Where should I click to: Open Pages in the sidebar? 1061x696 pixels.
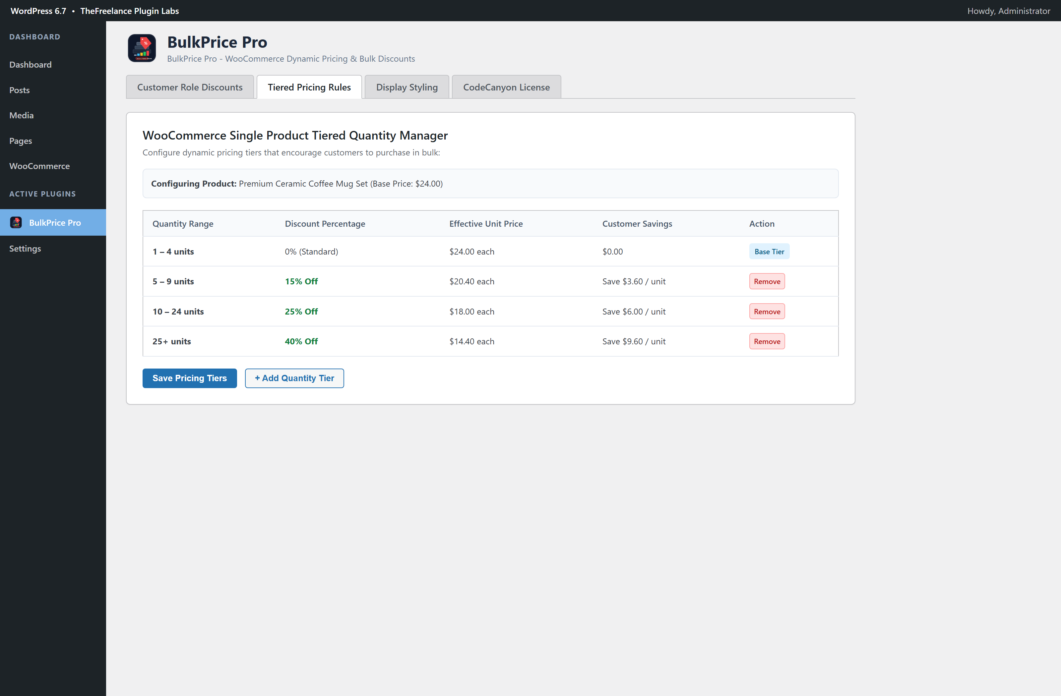click(53, 141)
